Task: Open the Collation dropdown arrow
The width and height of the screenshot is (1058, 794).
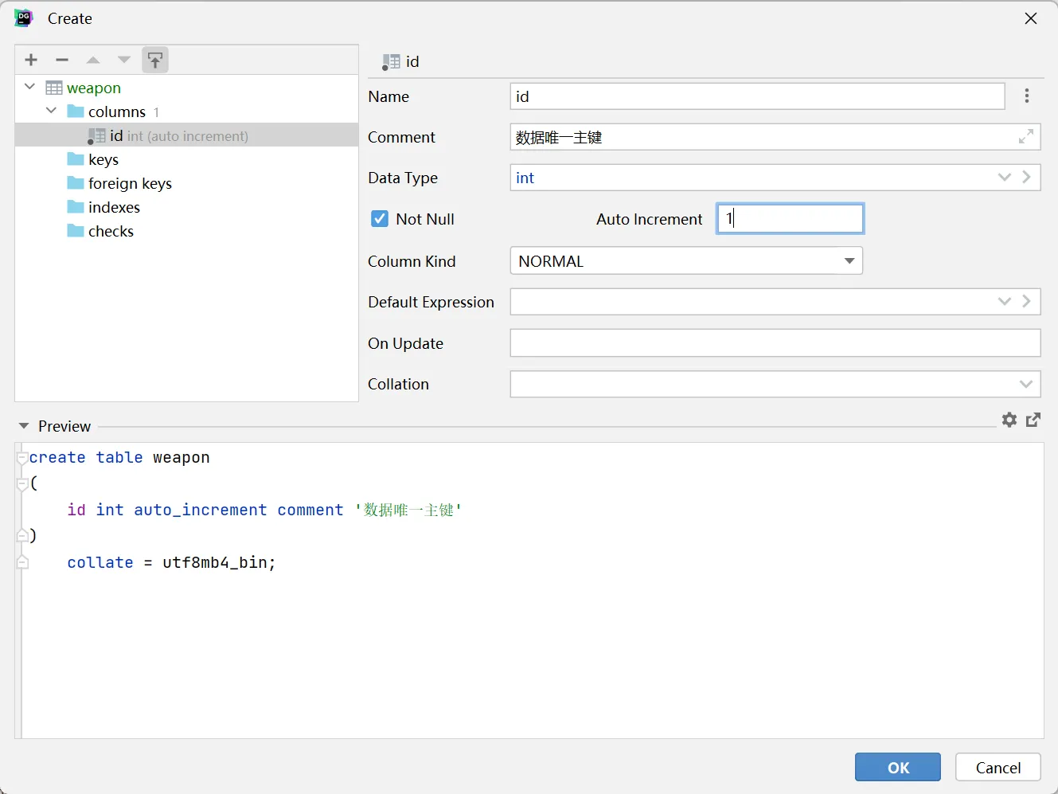Action: 1025,384
